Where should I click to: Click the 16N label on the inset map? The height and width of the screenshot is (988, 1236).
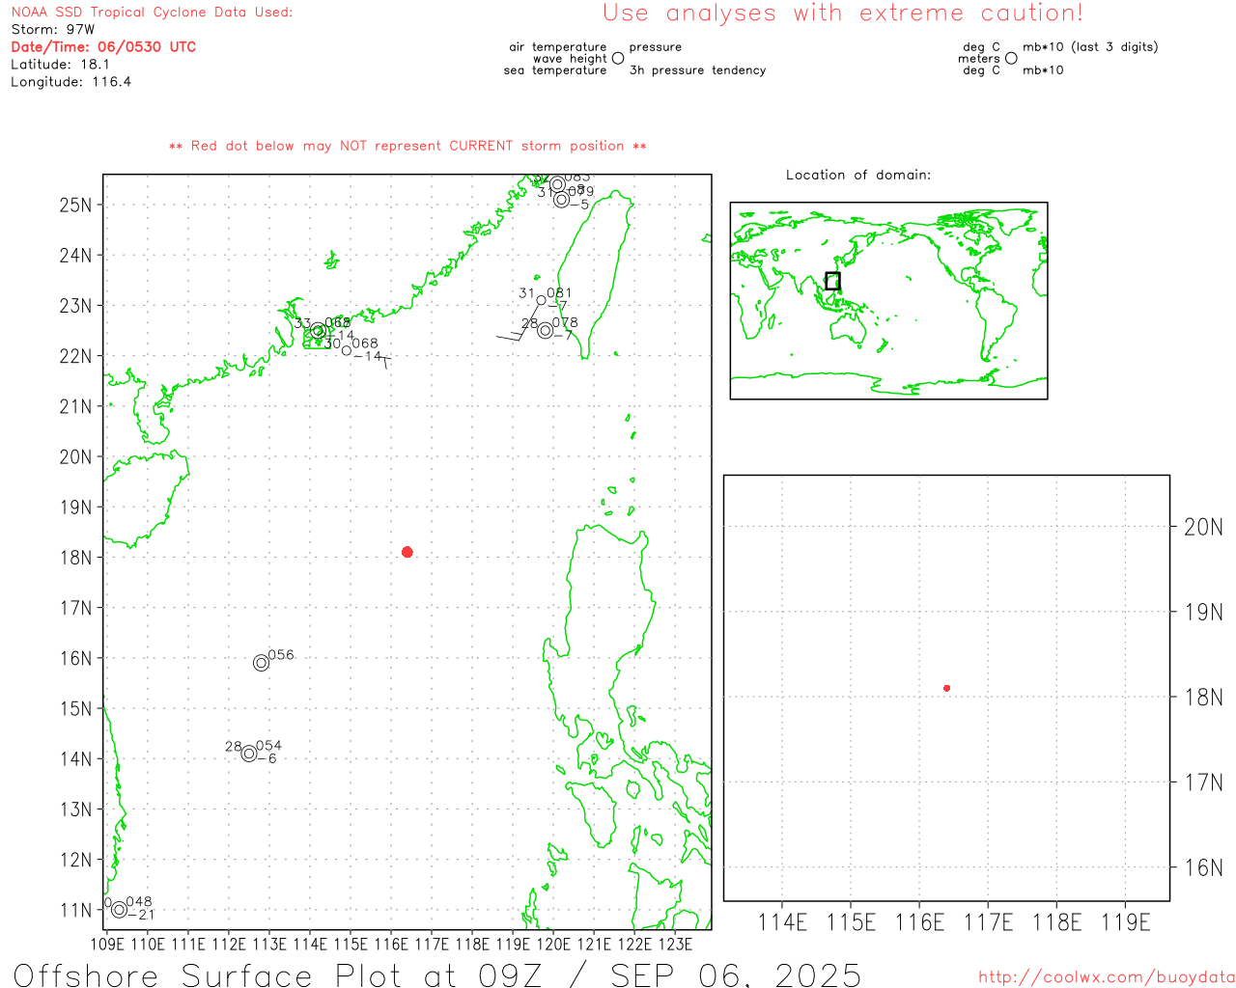[x=1203, y=867]
